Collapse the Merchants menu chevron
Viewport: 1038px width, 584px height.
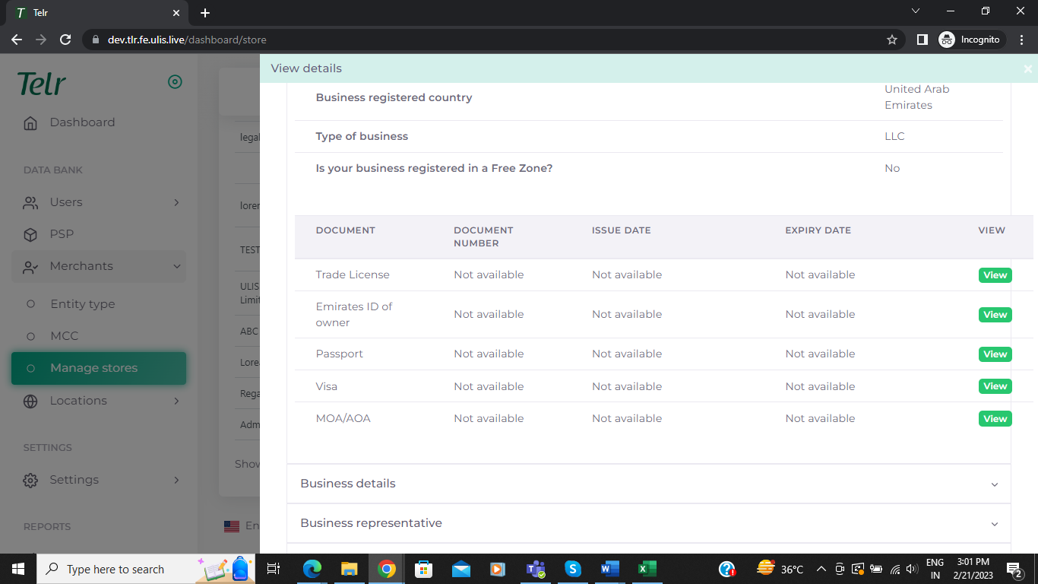(x=176, y=267)
